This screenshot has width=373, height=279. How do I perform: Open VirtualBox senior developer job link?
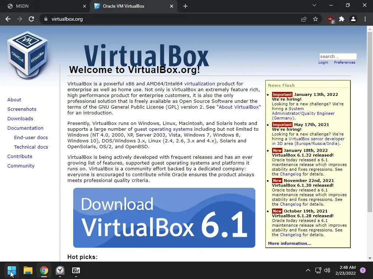tap(308, 141)
